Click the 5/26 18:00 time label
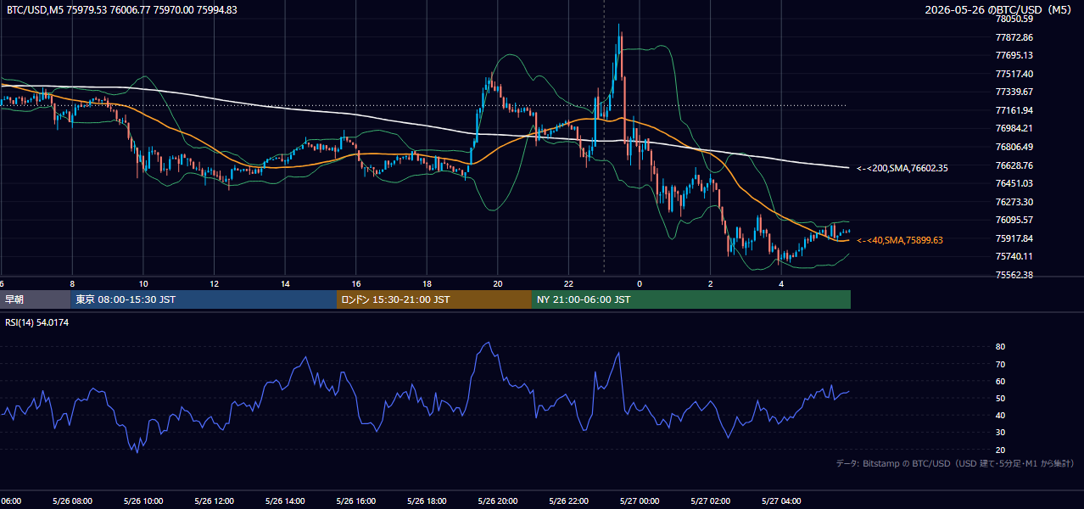 point(427,501)
